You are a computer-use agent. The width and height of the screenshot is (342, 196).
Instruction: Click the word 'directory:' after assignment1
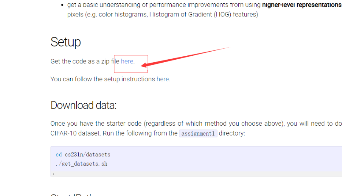point(232,133)
